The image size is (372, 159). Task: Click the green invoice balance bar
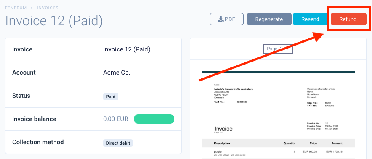(154, 119)
